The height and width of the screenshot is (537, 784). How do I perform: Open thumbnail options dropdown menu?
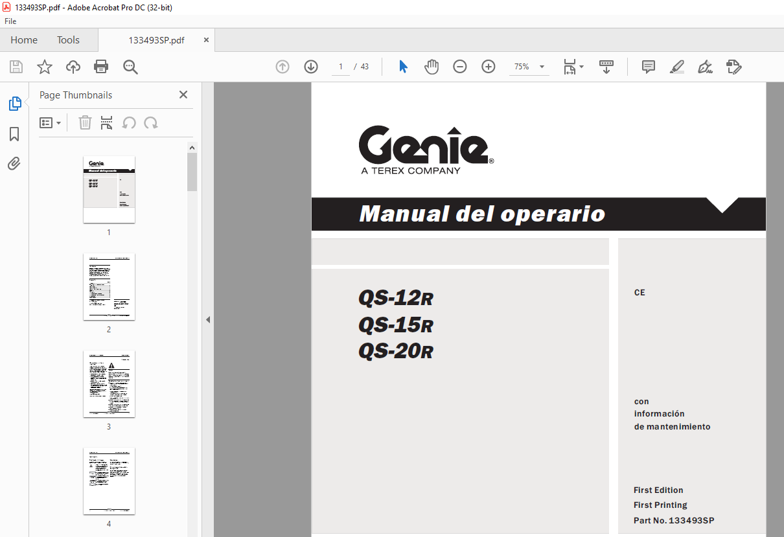click(51, 122)
